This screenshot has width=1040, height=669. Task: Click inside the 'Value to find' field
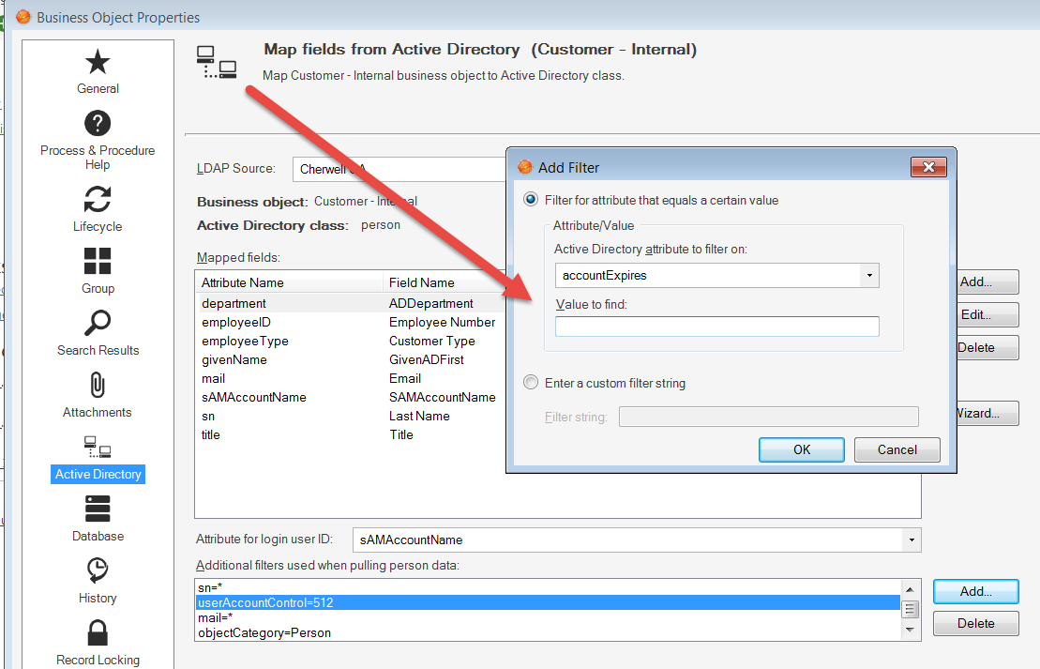716,327
